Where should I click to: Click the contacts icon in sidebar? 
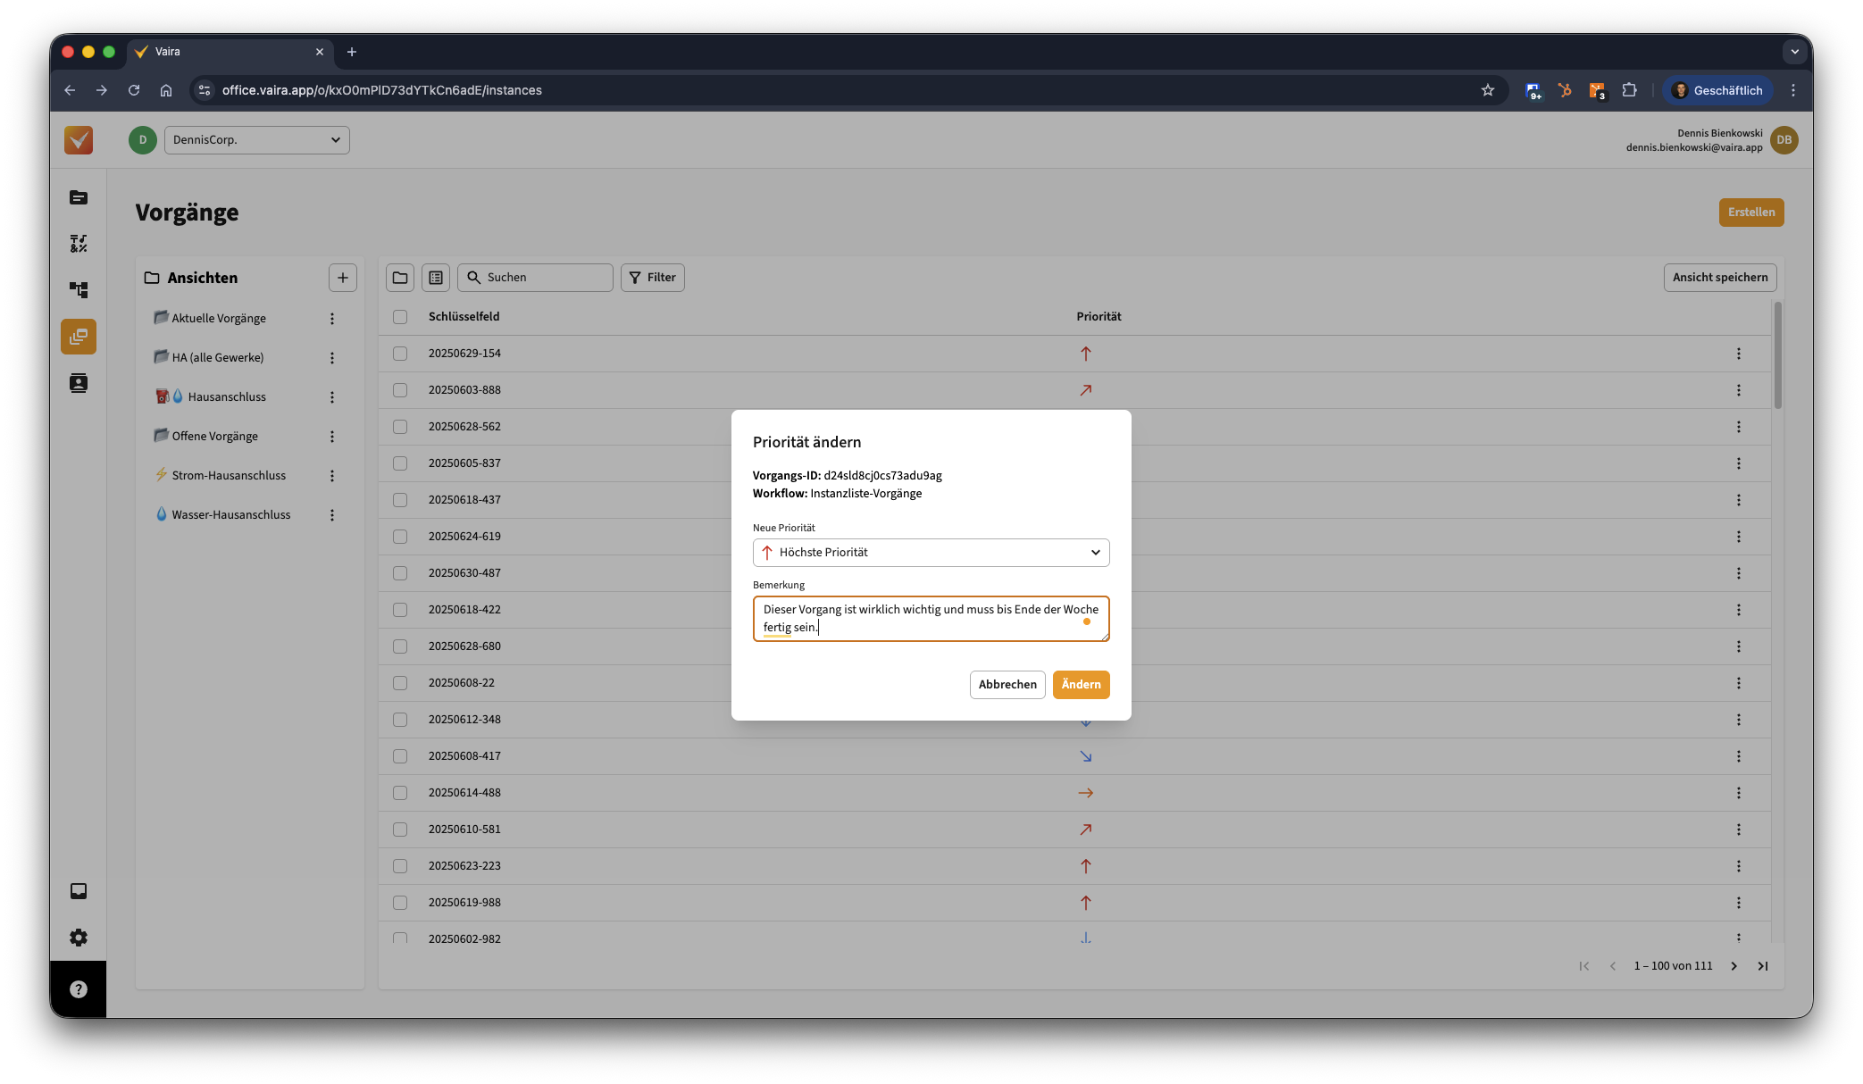coord(79,383)
